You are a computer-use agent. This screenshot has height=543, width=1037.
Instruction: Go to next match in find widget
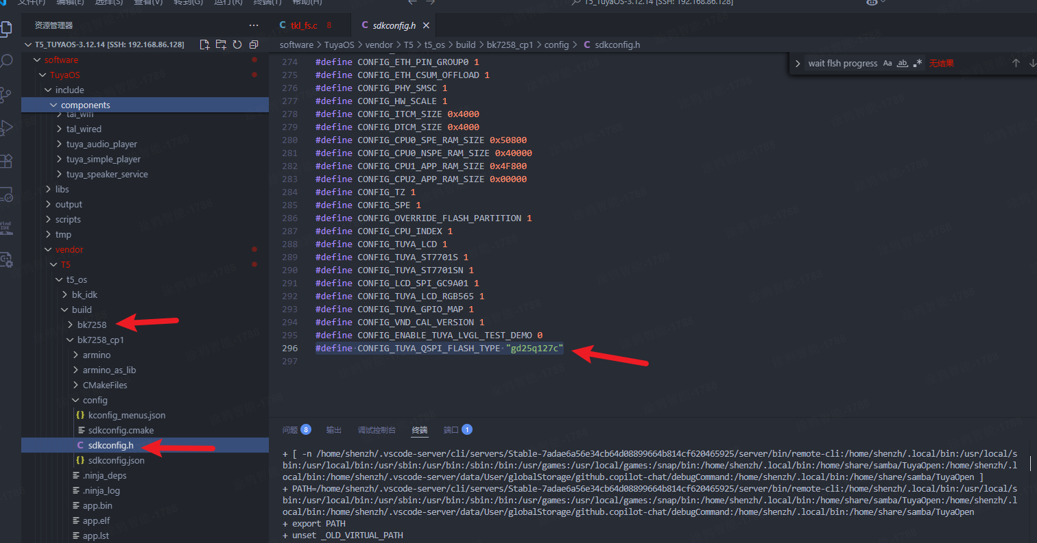(x=1032, y=63)
